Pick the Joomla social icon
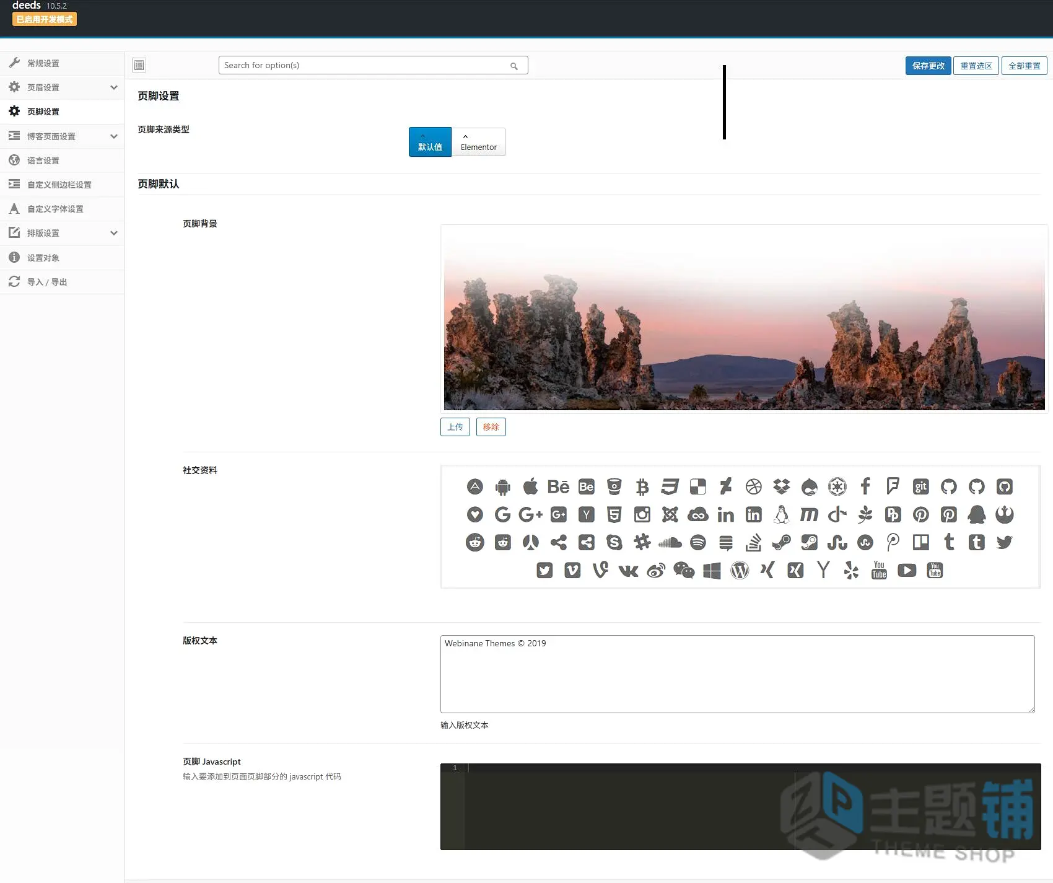 click(670, 515)
